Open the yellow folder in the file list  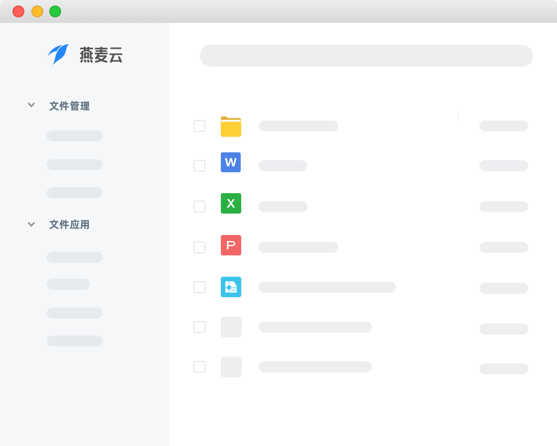pyautogui.click(x=231, y=126)
